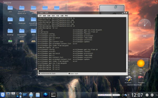Click the 'Data from Yahoo! Weather' text
The image size is (158, 98).
[135, 85]
